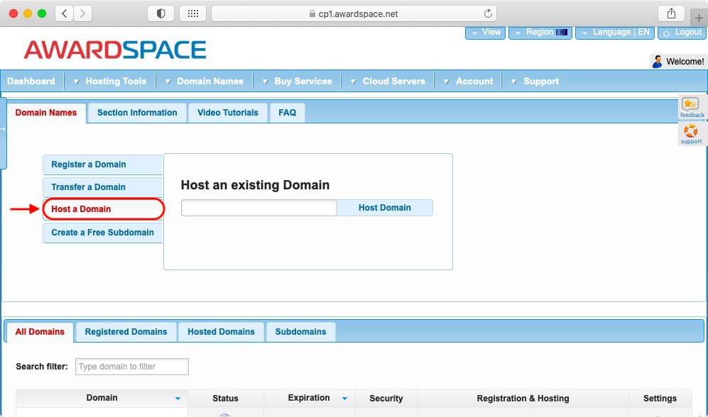Click the Safari share icon

pyautogui.click(x=670, y=13)
